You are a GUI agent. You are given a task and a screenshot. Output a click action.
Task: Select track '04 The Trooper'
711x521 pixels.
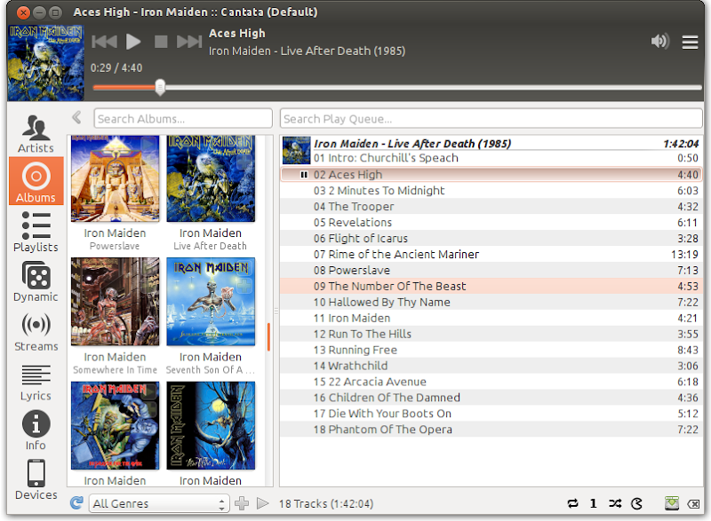491,207
